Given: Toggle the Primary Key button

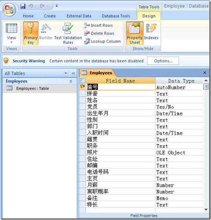Looking at the screenshot, I should 31,33.
